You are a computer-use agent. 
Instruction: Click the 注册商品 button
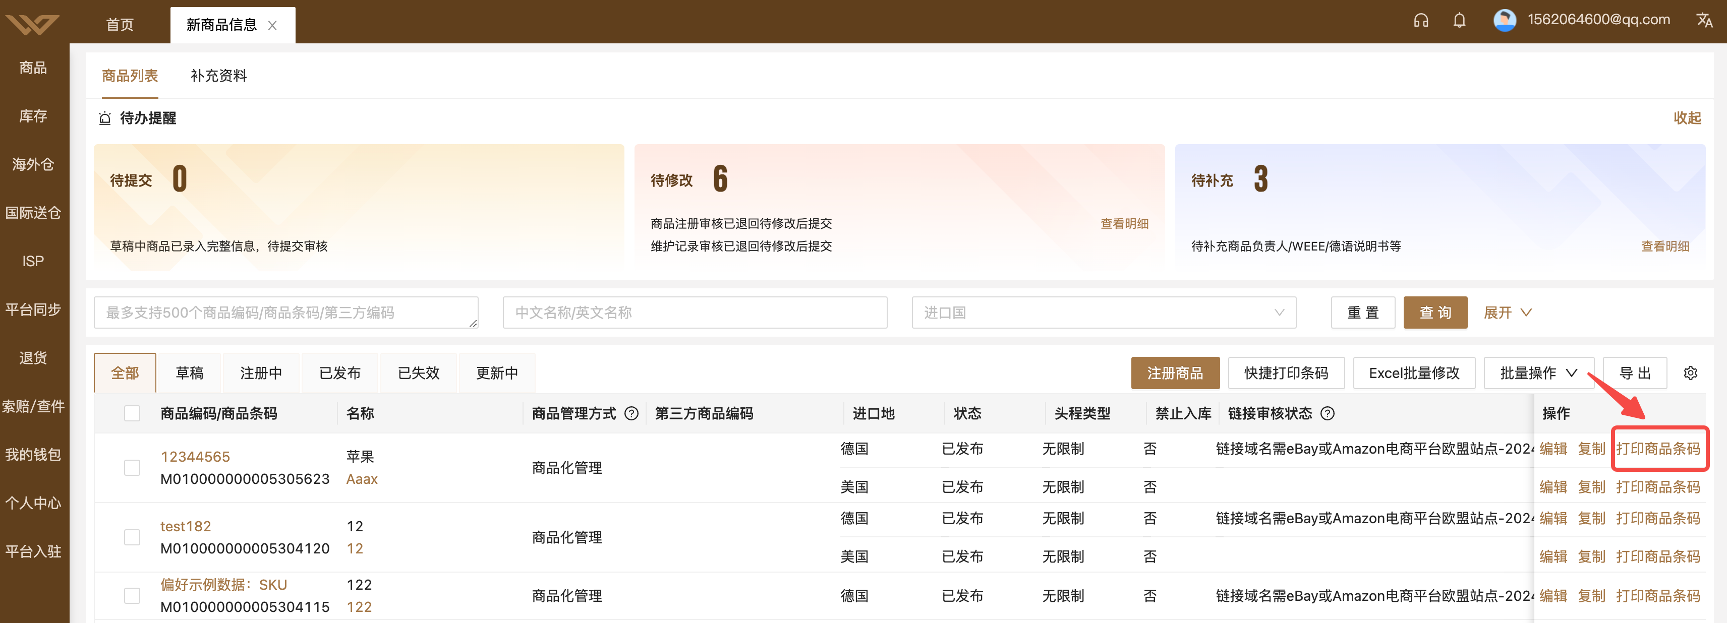coord(1175,373)
